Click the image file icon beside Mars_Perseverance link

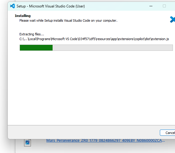tap(27, 143)
